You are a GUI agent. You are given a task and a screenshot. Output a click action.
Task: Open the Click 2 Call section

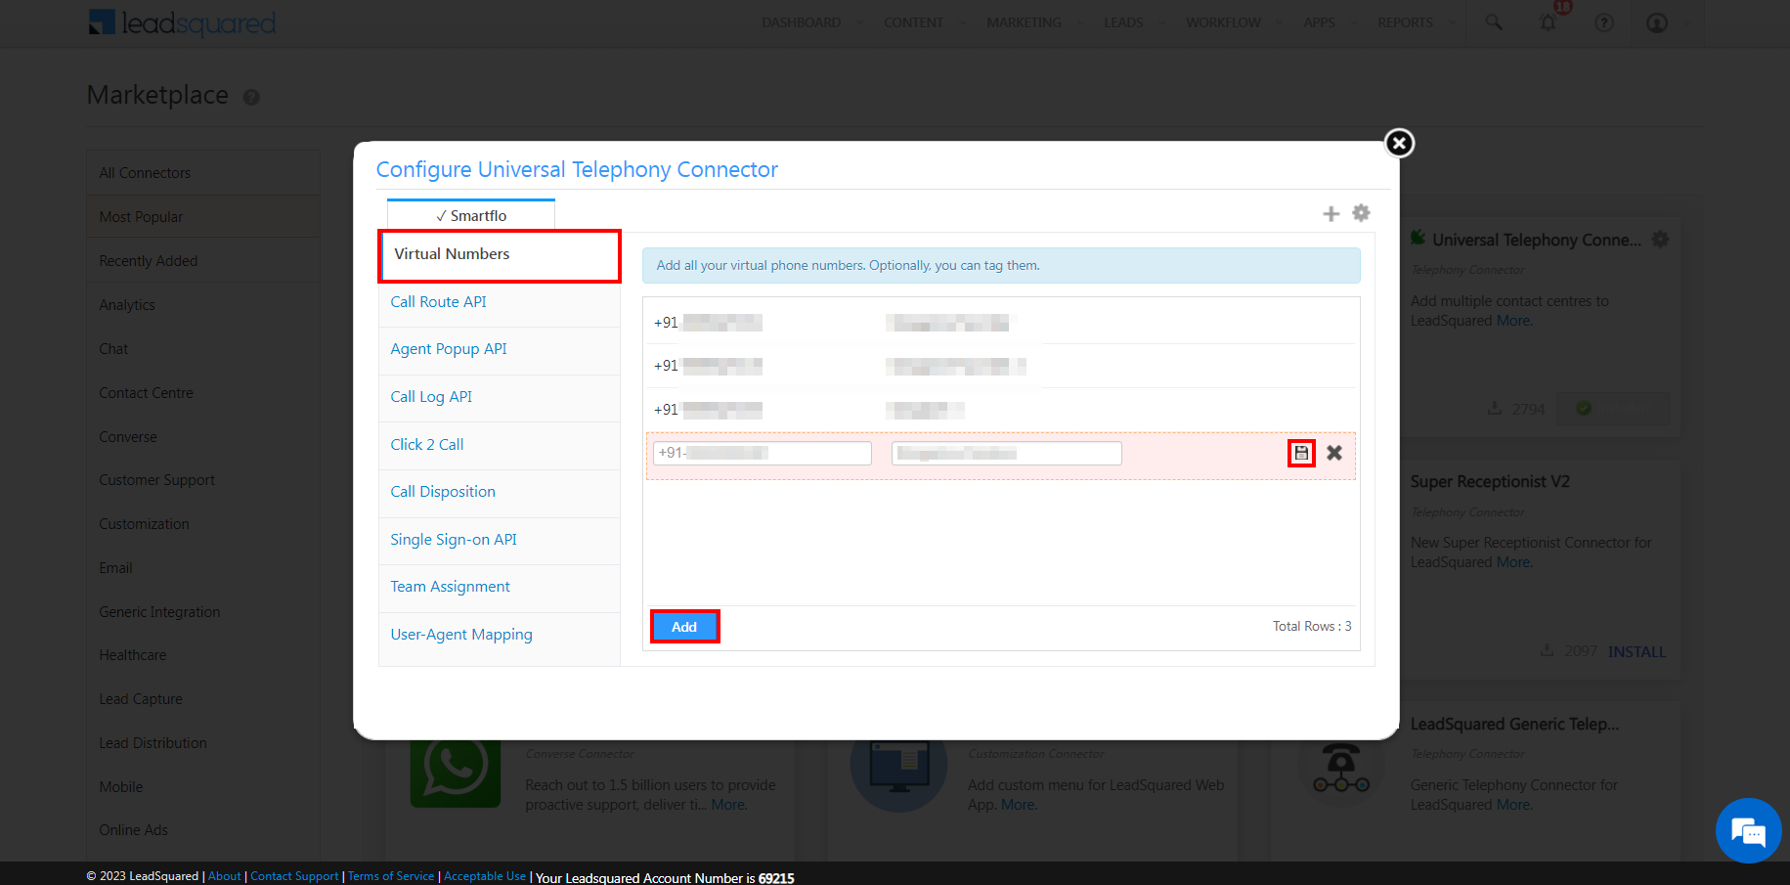[500, 445]
